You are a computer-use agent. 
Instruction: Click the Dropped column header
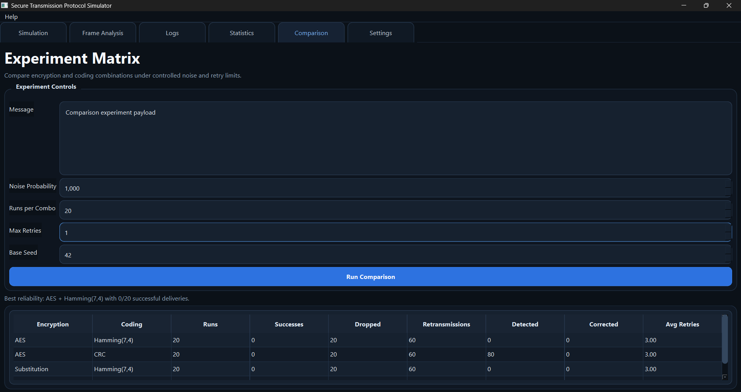click(x=368, y=324)
